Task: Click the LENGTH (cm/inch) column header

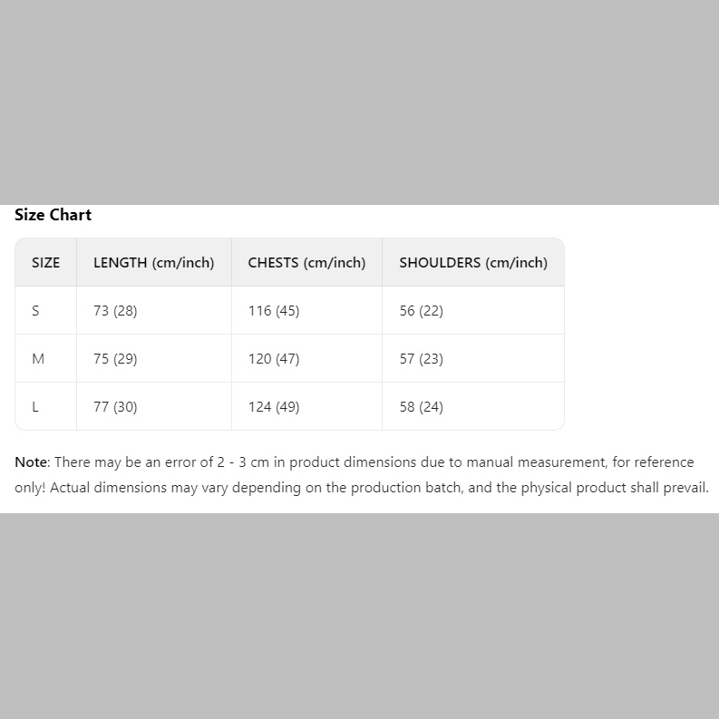Action: click(153, 263)
